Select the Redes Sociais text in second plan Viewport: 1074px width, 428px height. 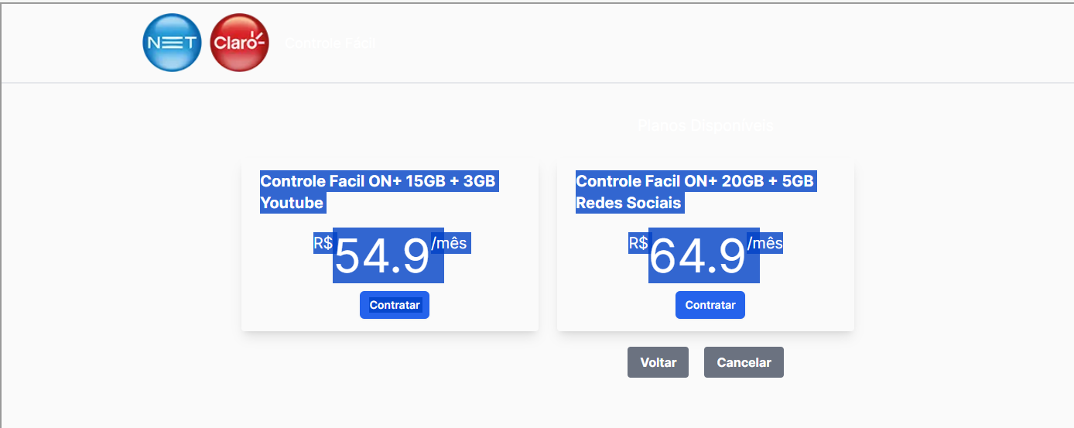coord(628,203)
